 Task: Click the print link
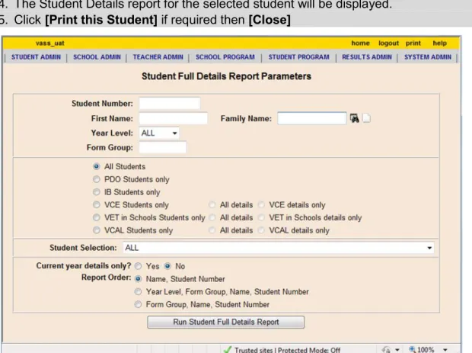(413, 43)
